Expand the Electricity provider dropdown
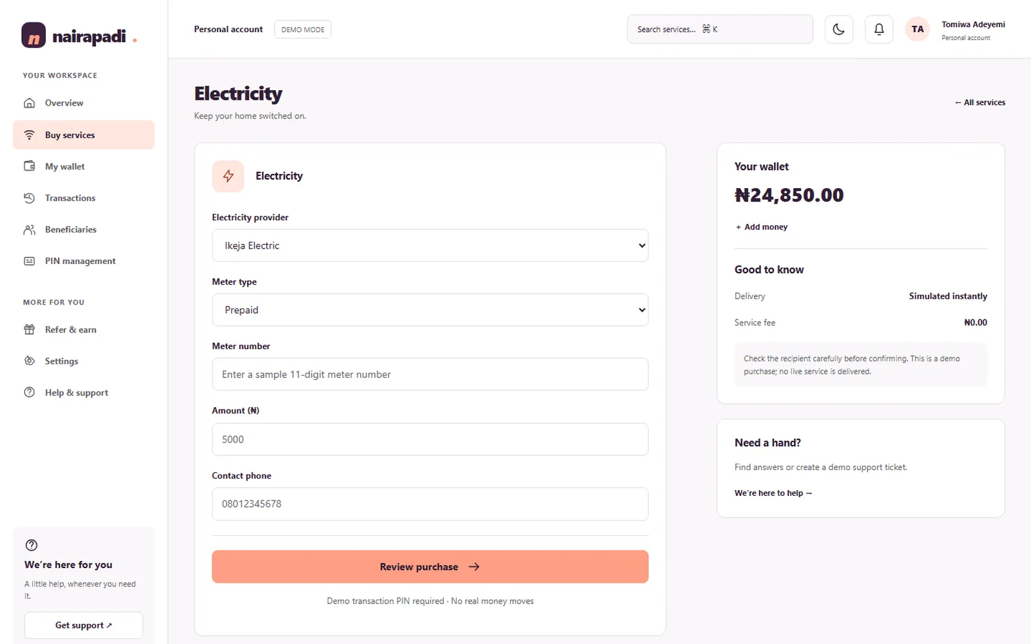Viewport: 1031px width, 644px height. tap(430, 245)
